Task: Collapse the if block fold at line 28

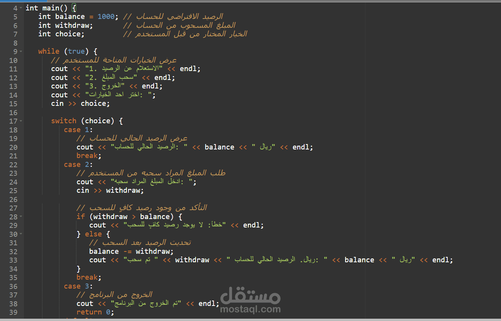Action: [x=21, y=216]
